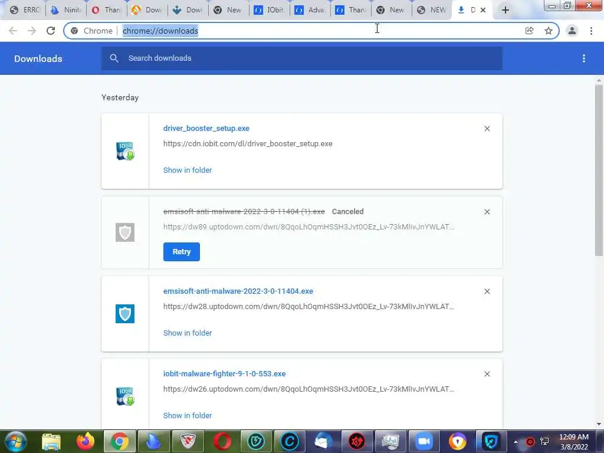Click the scrollbar down arrow
The height and width of the screenshot is (453, 604).
pyautogui.click(x=599, y=424)
